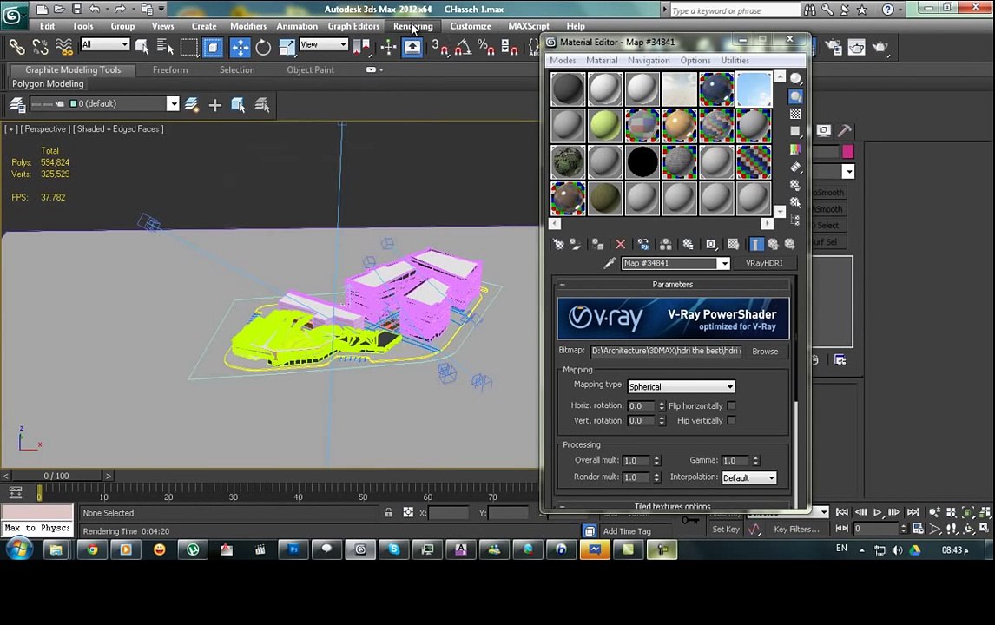This screenshot has height=625, width=995.
Task: Click Key Filters button
Action: (x=796, y=529)
